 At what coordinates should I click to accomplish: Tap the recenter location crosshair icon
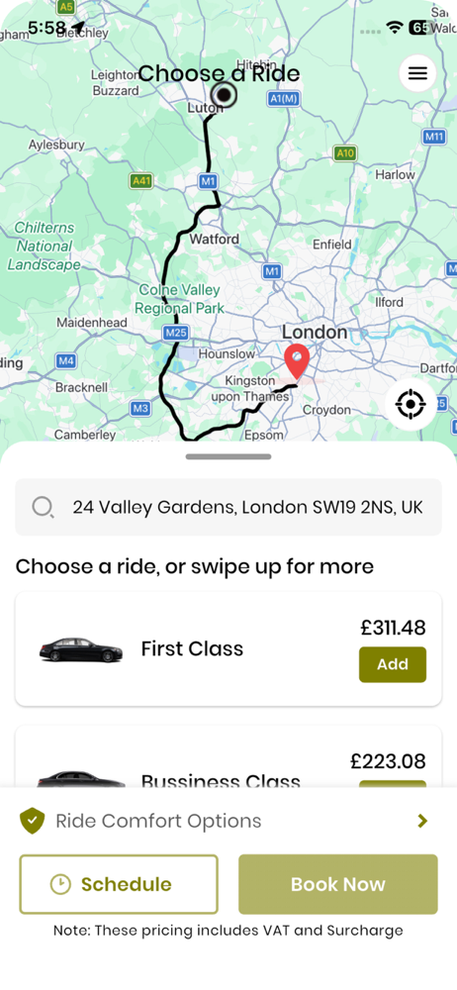pos(411,404)
